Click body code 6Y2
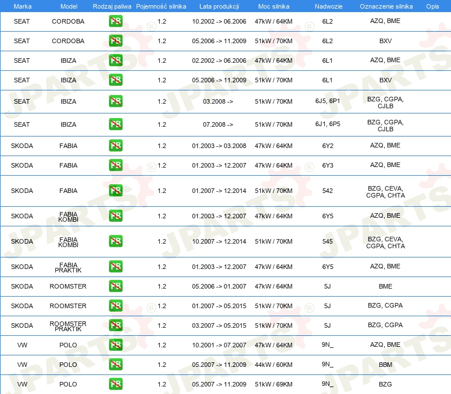 [x=328, y=146]
